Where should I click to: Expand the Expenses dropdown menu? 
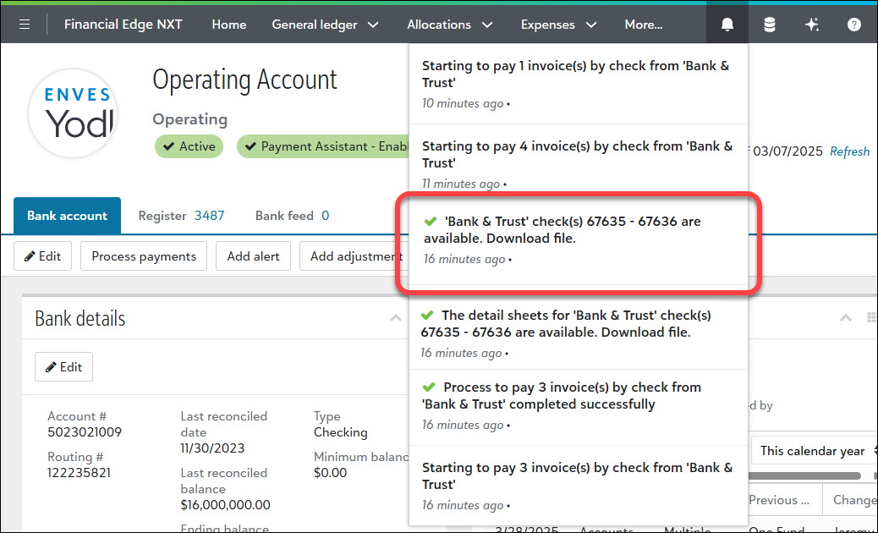tap(558, 25)
